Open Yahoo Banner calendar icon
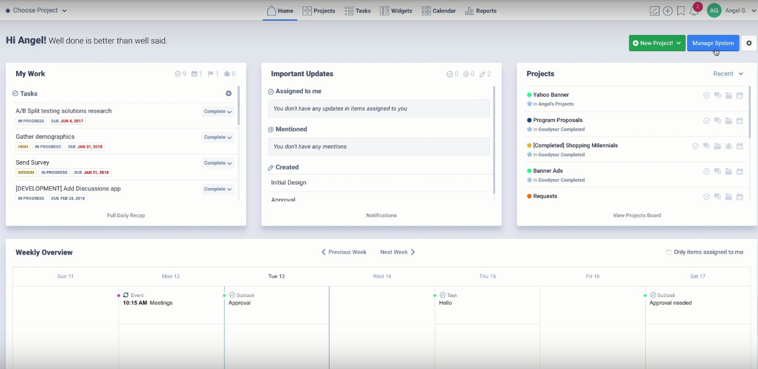The height and width of the screenshot is (369, 758). (740, 96)
